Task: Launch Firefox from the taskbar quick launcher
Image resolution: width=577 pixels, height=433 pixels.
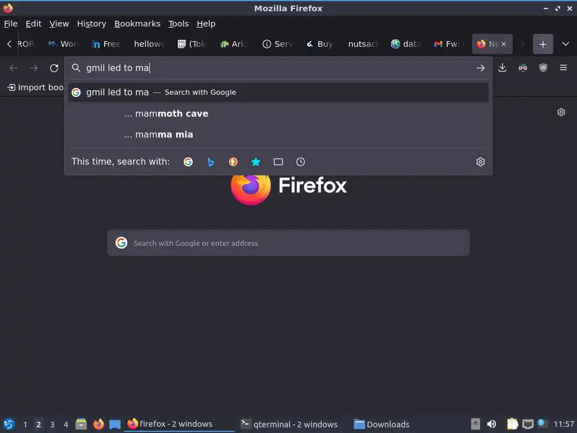Action: pyautogui.click(x=98, y=424)
